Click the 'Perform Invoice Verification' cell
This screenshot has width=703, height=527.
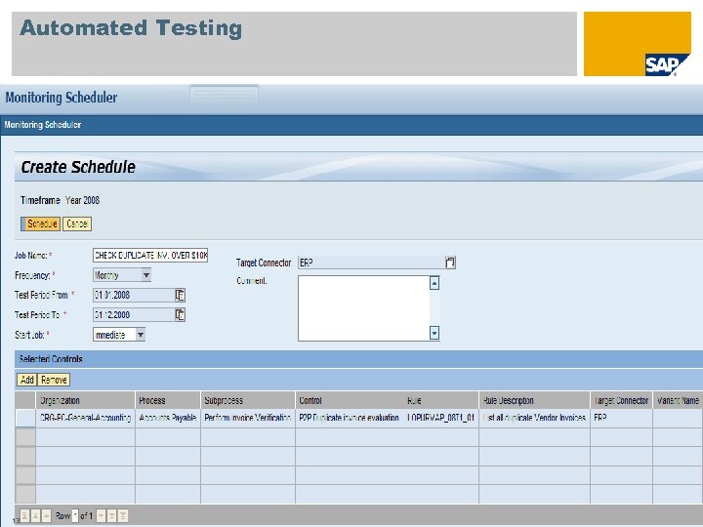tap(248, 418)
